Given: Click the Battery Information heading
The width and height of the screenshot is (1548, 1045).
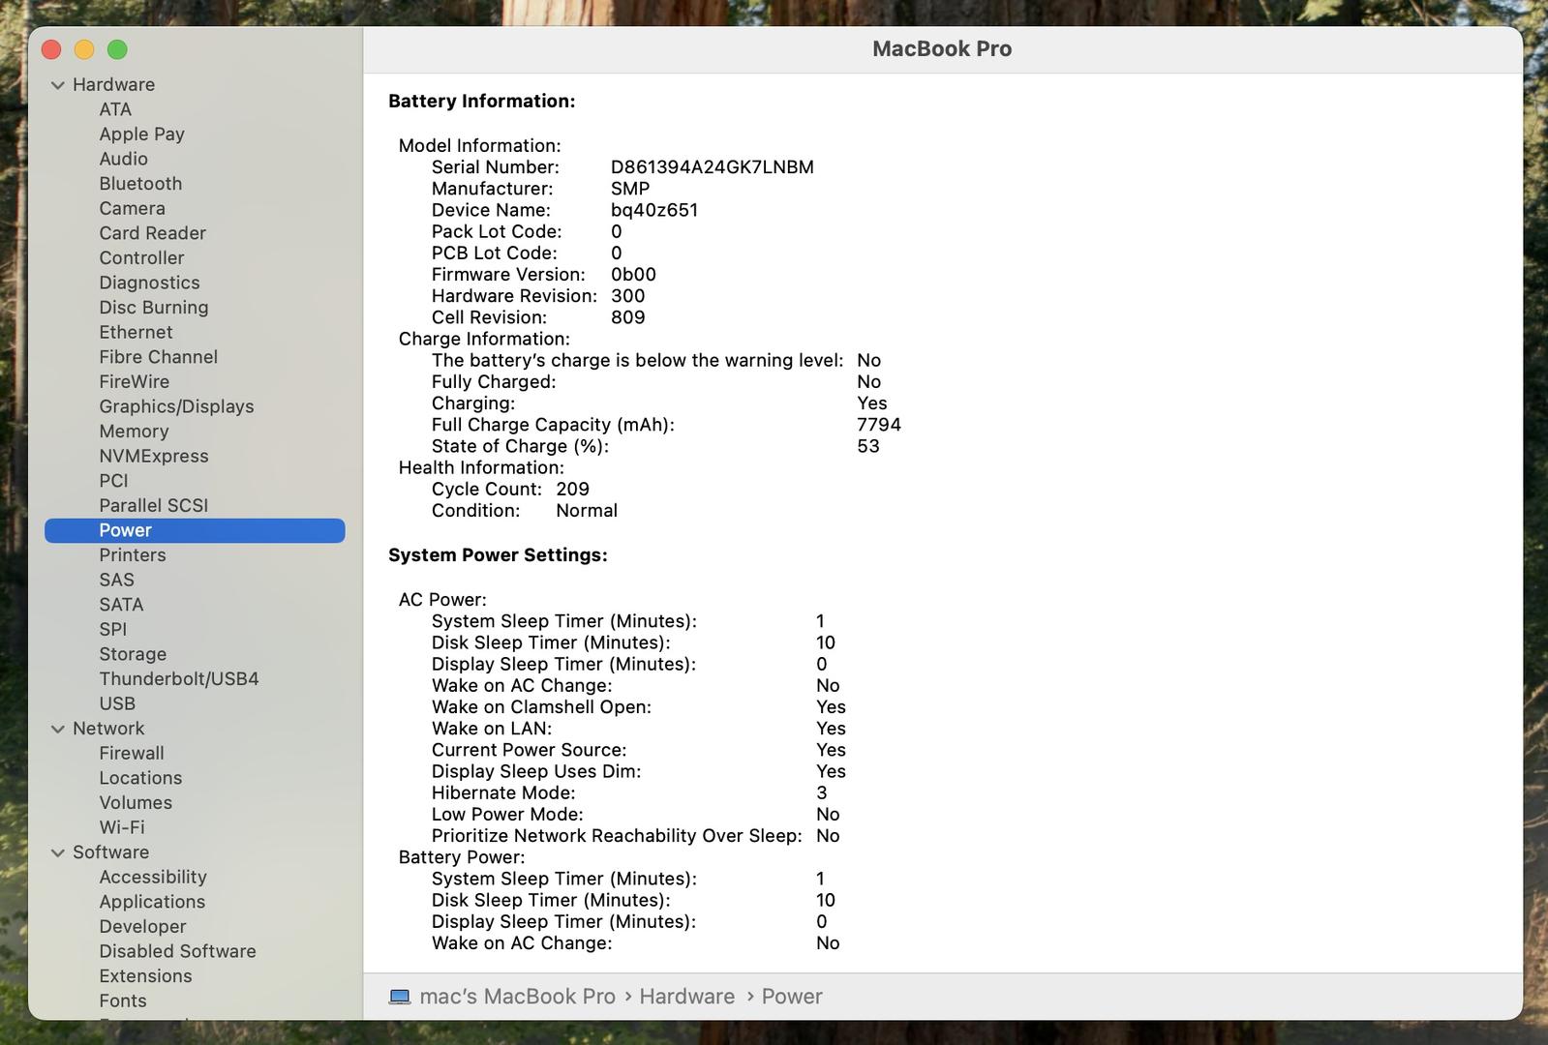Looking at the screenshot, I should click(x=481, y=102).
